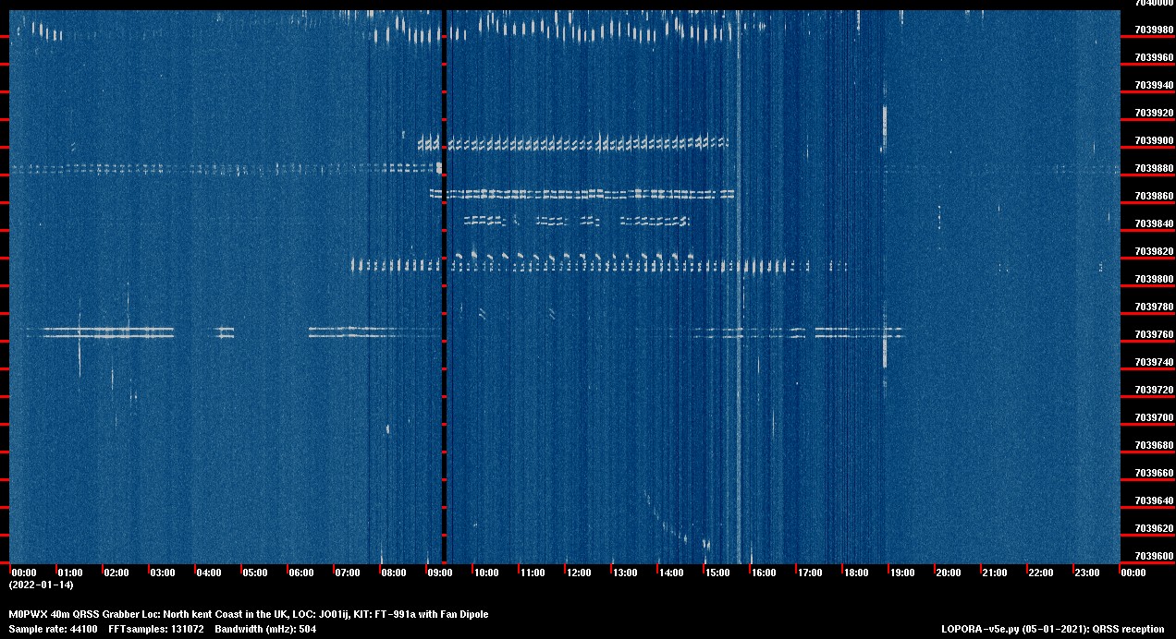The image size is (1176, 639).
Task: Click the 7039700 frequency label
Action: click(x=1154, y=417)
